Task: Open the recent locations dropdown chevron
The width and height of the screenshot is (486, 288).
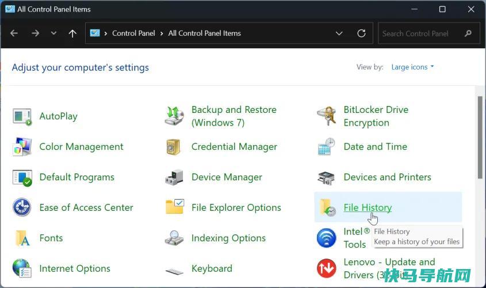Action: click(x=53, y=33)
